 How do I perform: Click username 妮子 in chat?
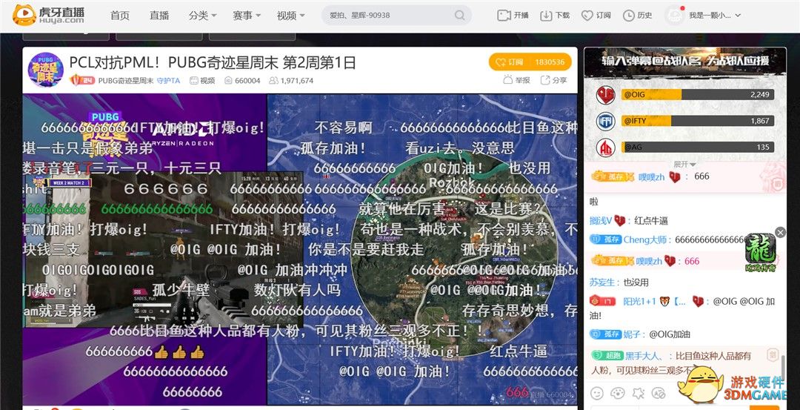(x=632, y=334)
